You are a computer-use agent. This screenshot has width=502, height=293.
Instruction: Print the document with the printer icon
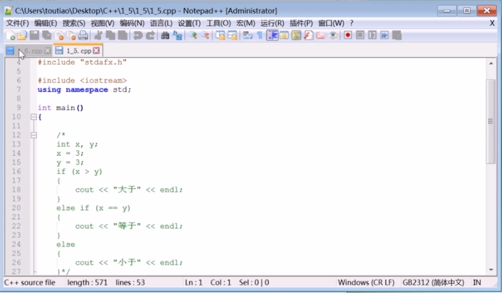pyautogui.click(x=84, y=35)
